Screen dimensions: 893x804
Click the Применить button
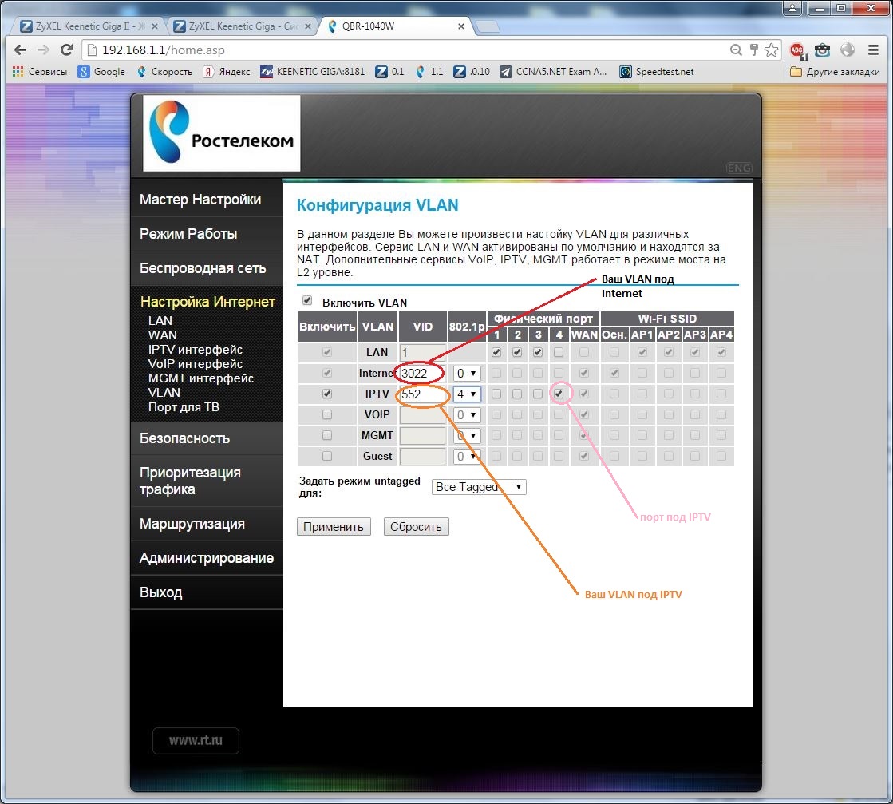[x=334, y=526]
